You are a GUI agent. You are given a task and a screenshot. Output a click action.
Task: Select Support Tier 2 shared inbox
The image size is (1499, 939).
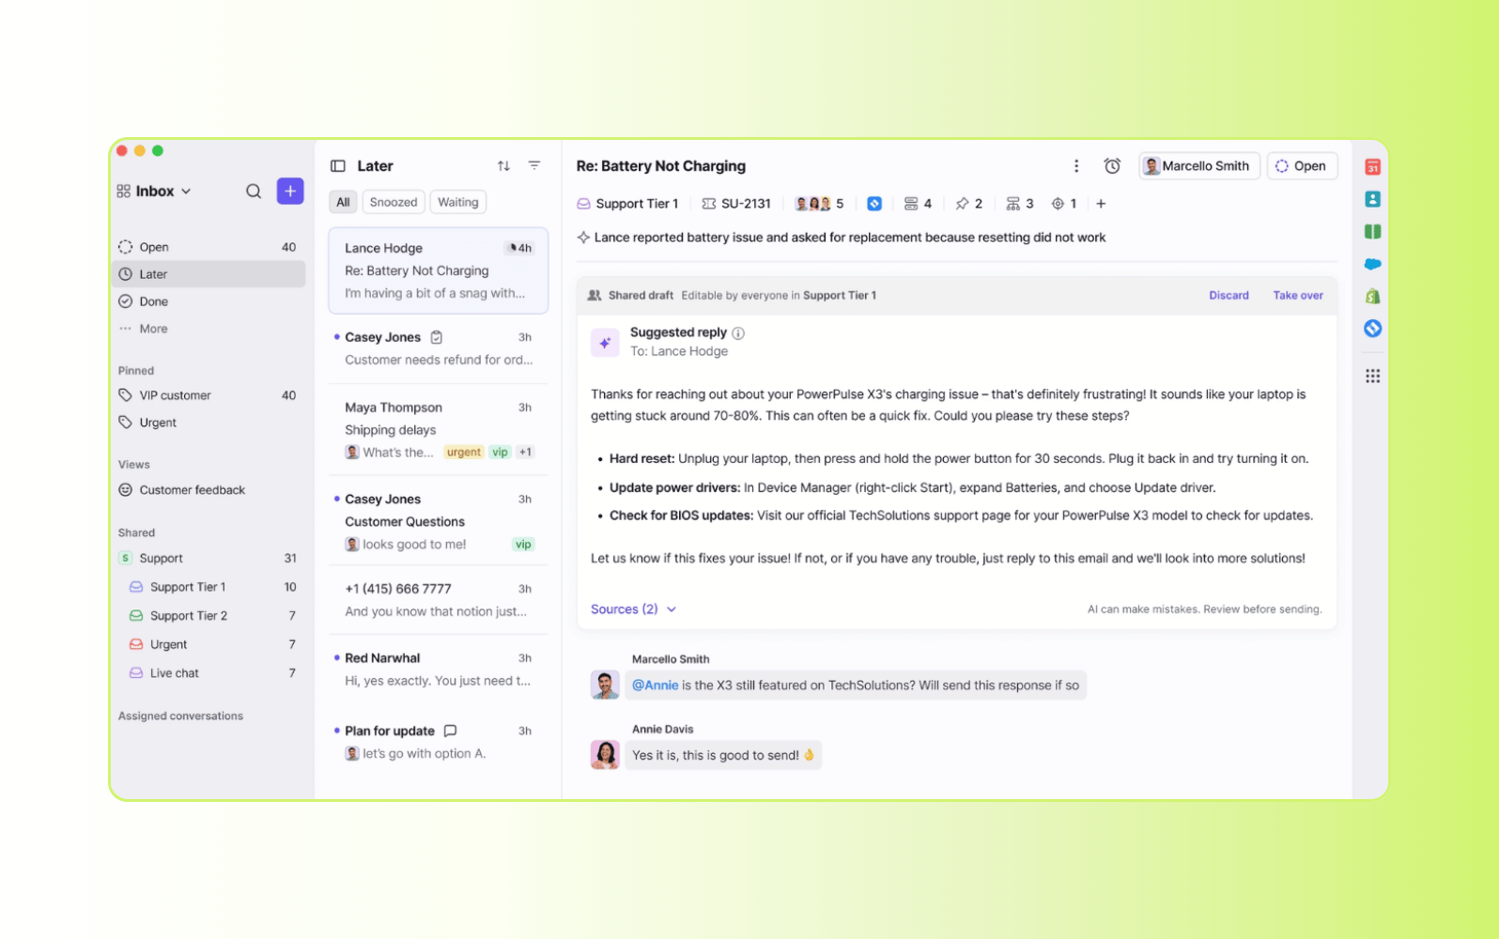click(209, 616)
